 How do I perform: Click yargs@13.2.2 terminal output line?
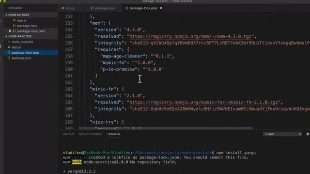pos(79,171)
